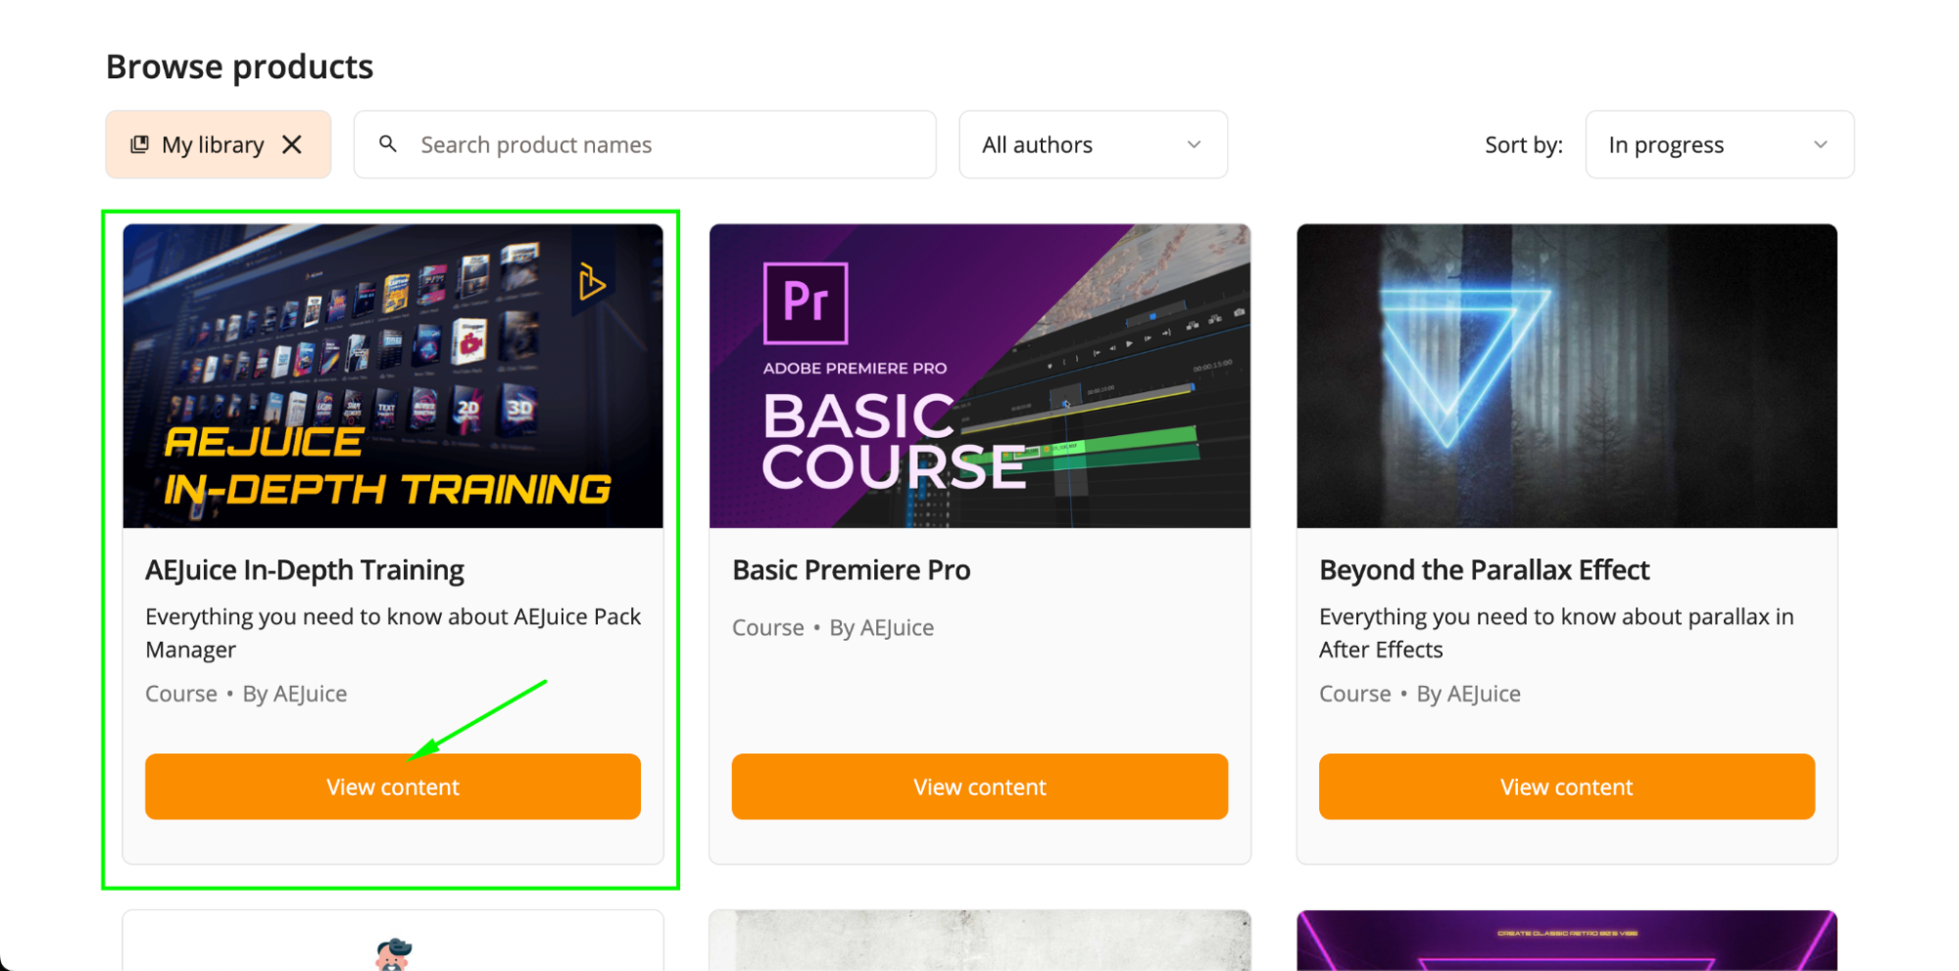Remove the My library filter
Screen dimensions: 1959x971
click(x=292, y=145)
